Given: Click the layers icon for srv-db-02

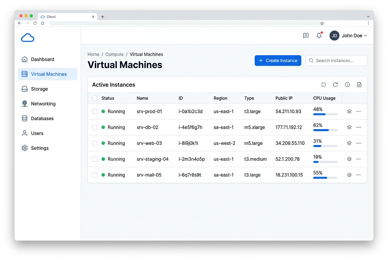Looking at the screenshot, I should coord(349,127).
